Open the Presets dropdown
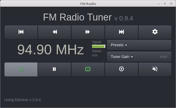The width and height of the screenshot is (176, 108). click(139, 45)
